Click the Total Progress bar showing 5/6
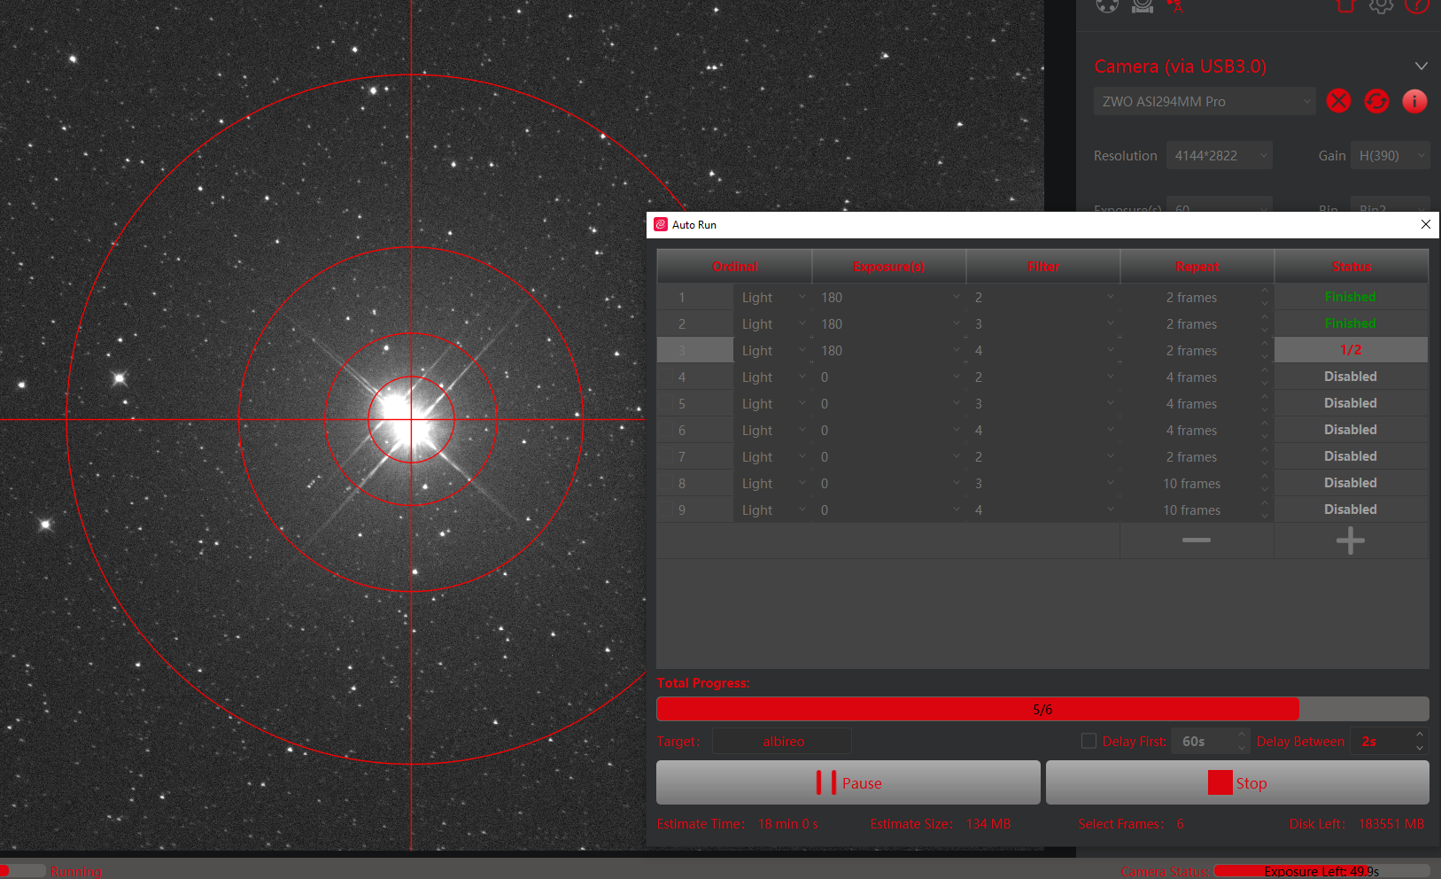Image resolution: width=1441 pixels, height=879 pixels. tap(1042, 710)
